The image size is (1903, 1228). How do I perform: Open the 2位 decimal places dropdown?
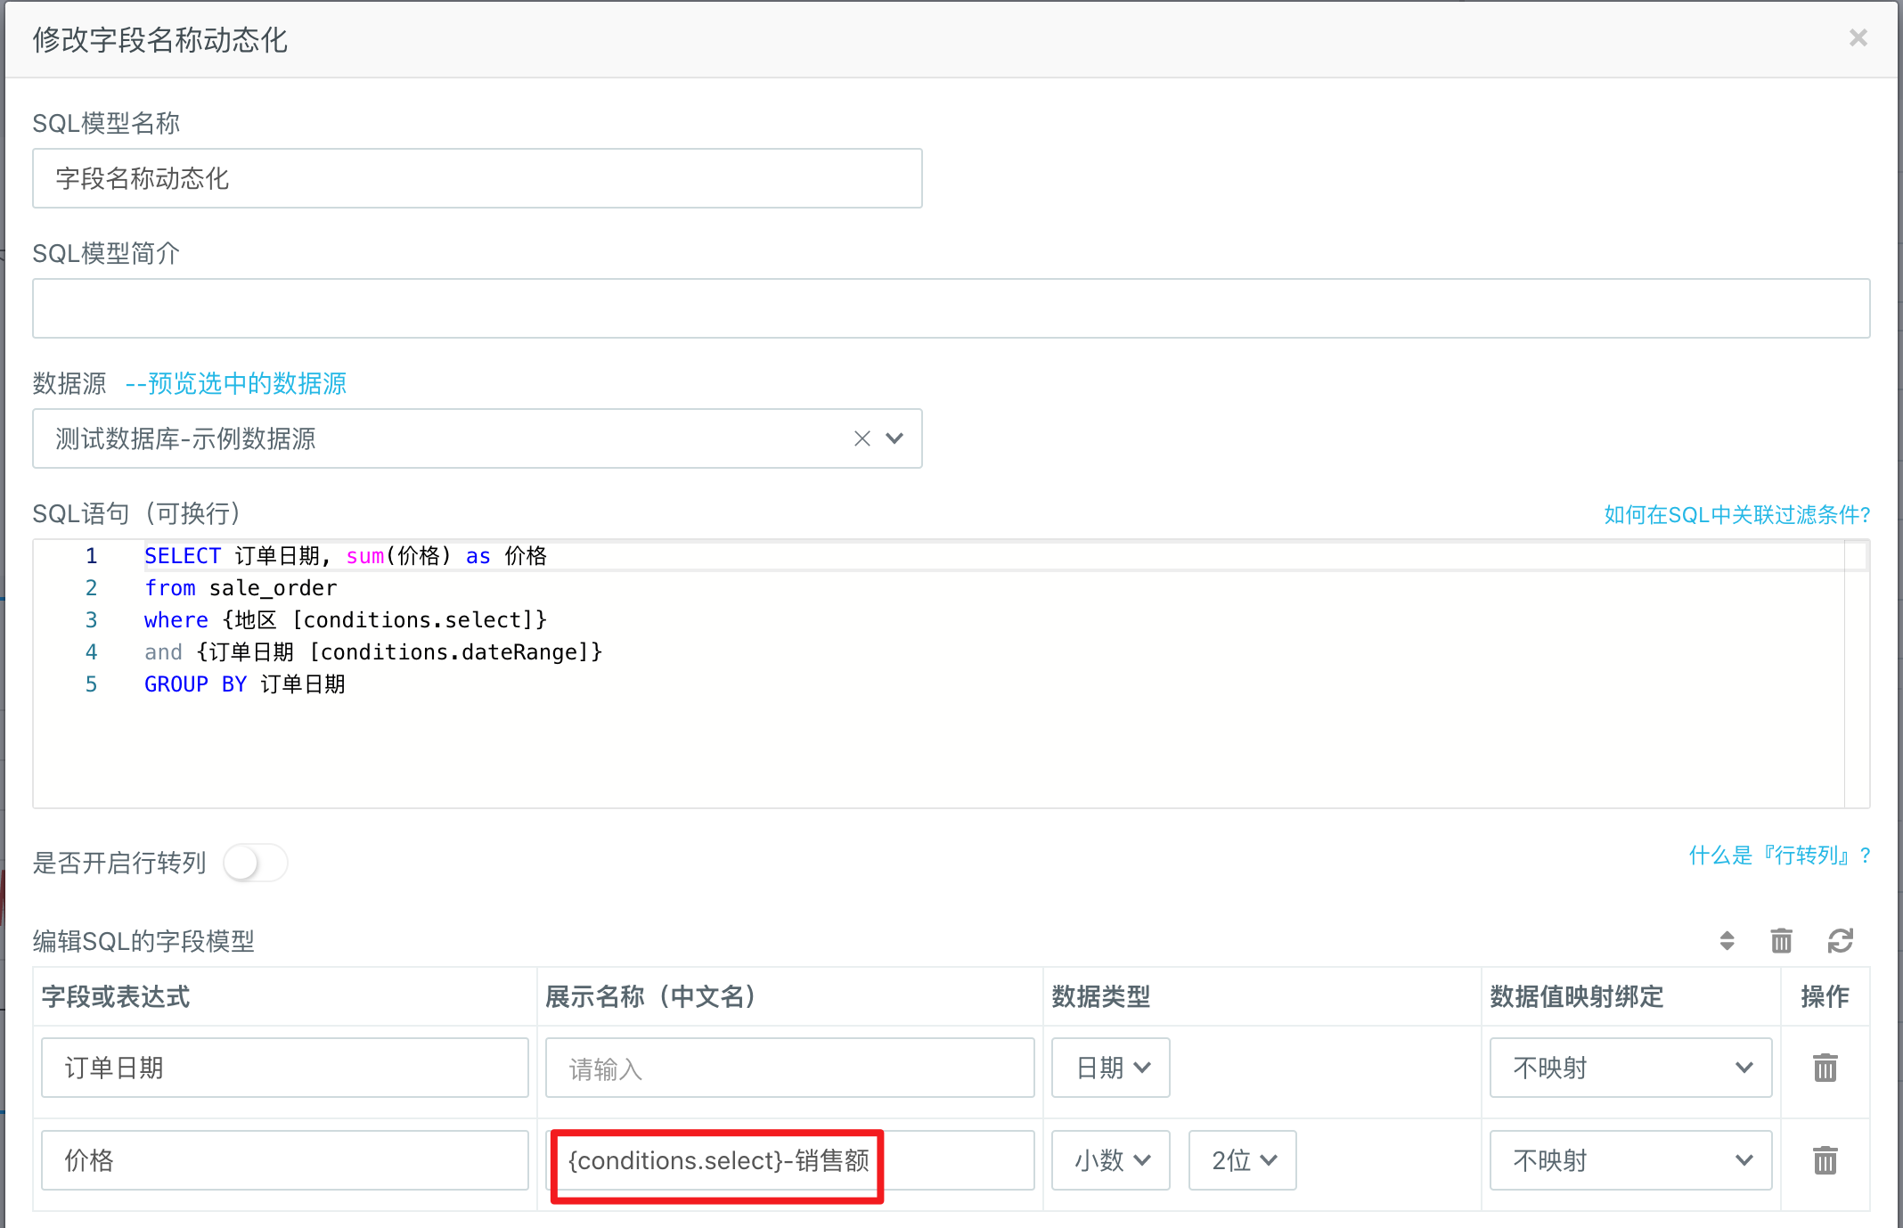tap(1243, 1160)
